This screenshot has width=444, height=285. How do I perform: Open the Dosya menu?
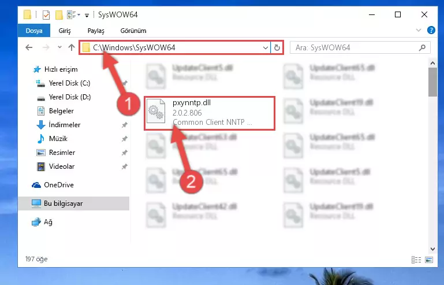tap(34, 31)
